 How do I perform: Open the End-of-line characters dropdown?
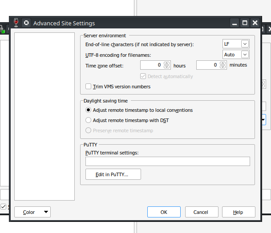[x=244, y=44]
